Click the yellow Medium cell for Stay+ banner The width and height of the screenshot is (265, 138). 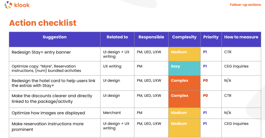click(x=184, y=54)
